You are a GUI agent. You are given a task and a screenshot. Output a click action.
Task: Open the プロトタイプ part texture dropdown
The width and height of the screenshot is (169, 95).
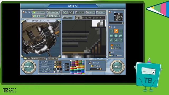pyautogui.click(x=90, y=18)
